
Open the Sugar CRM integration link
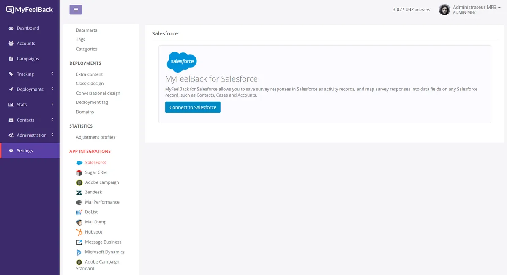coord(96,172)
